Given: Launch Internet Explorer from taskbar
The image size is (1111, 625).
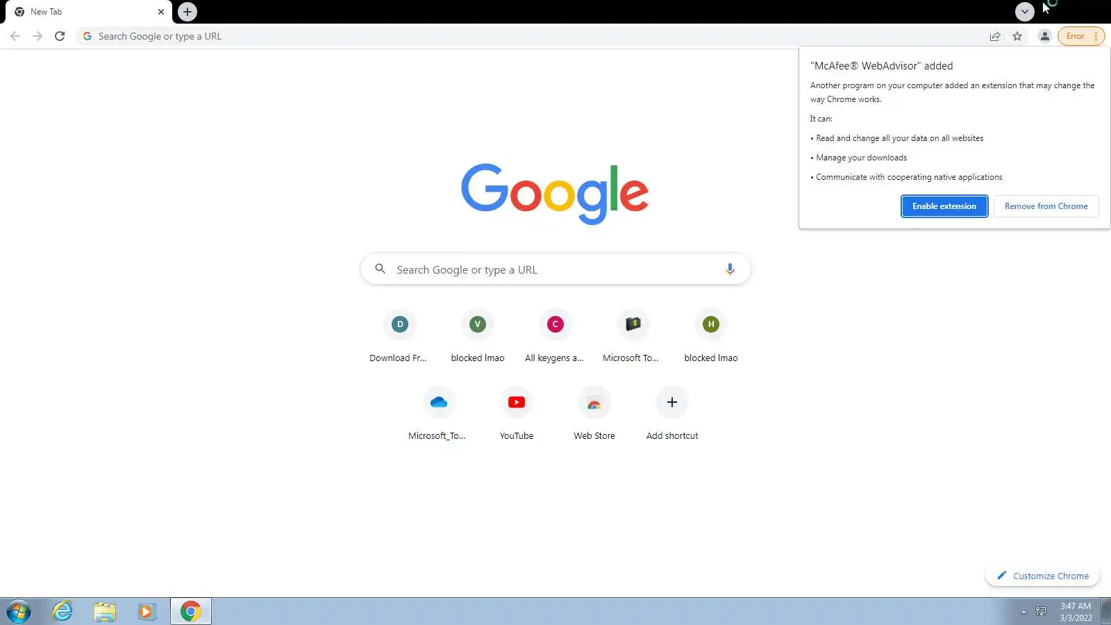Looking at the screenshot, I should [x=62, y=612].
